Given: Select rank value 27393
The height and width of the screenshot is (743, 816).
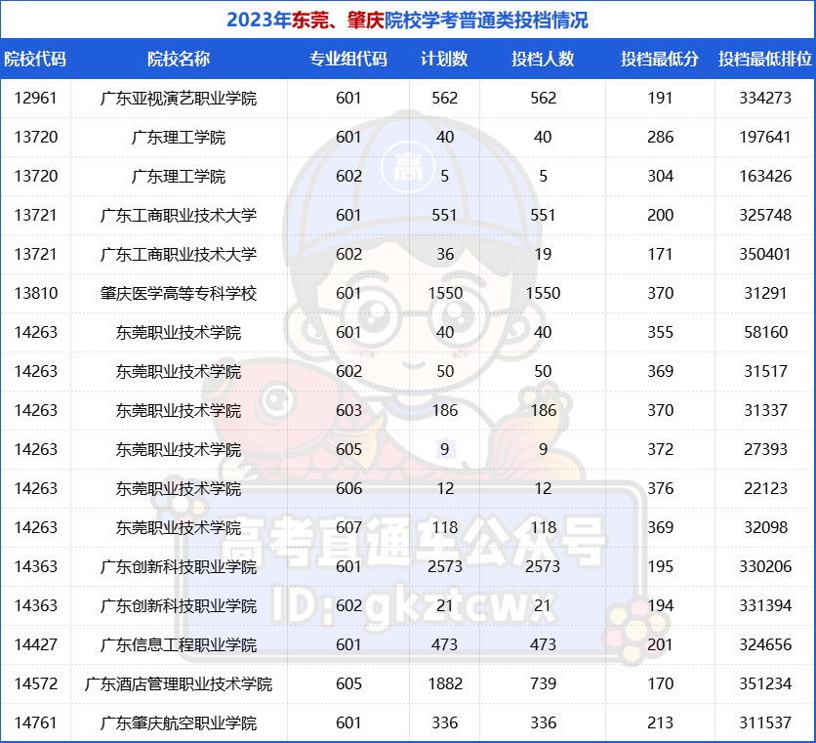Looking at the screenshot, I should pos(765,449).
